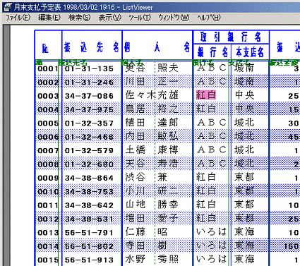The height and width of the screenshot is (266, 300).
Task: Click branch cell 城南 in first row
Action: (244, 68)
